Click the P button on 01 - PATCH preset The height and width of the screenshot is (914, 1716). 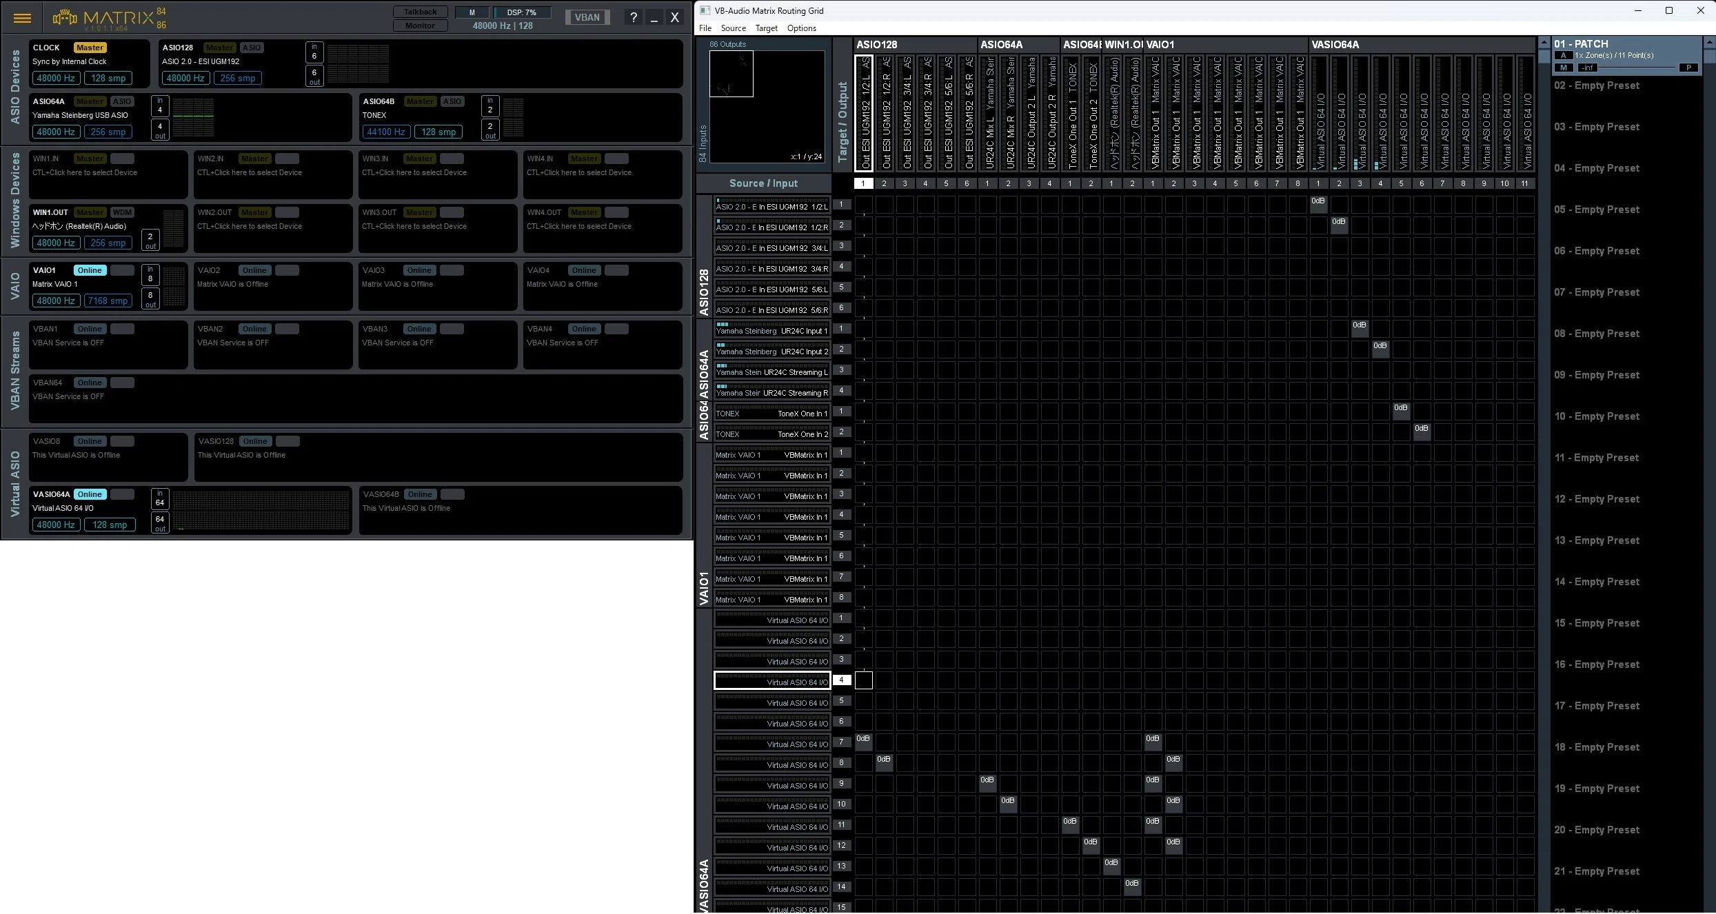click(1688, 68)
